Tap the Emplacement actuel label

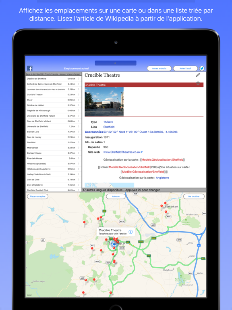coord(77,68)
